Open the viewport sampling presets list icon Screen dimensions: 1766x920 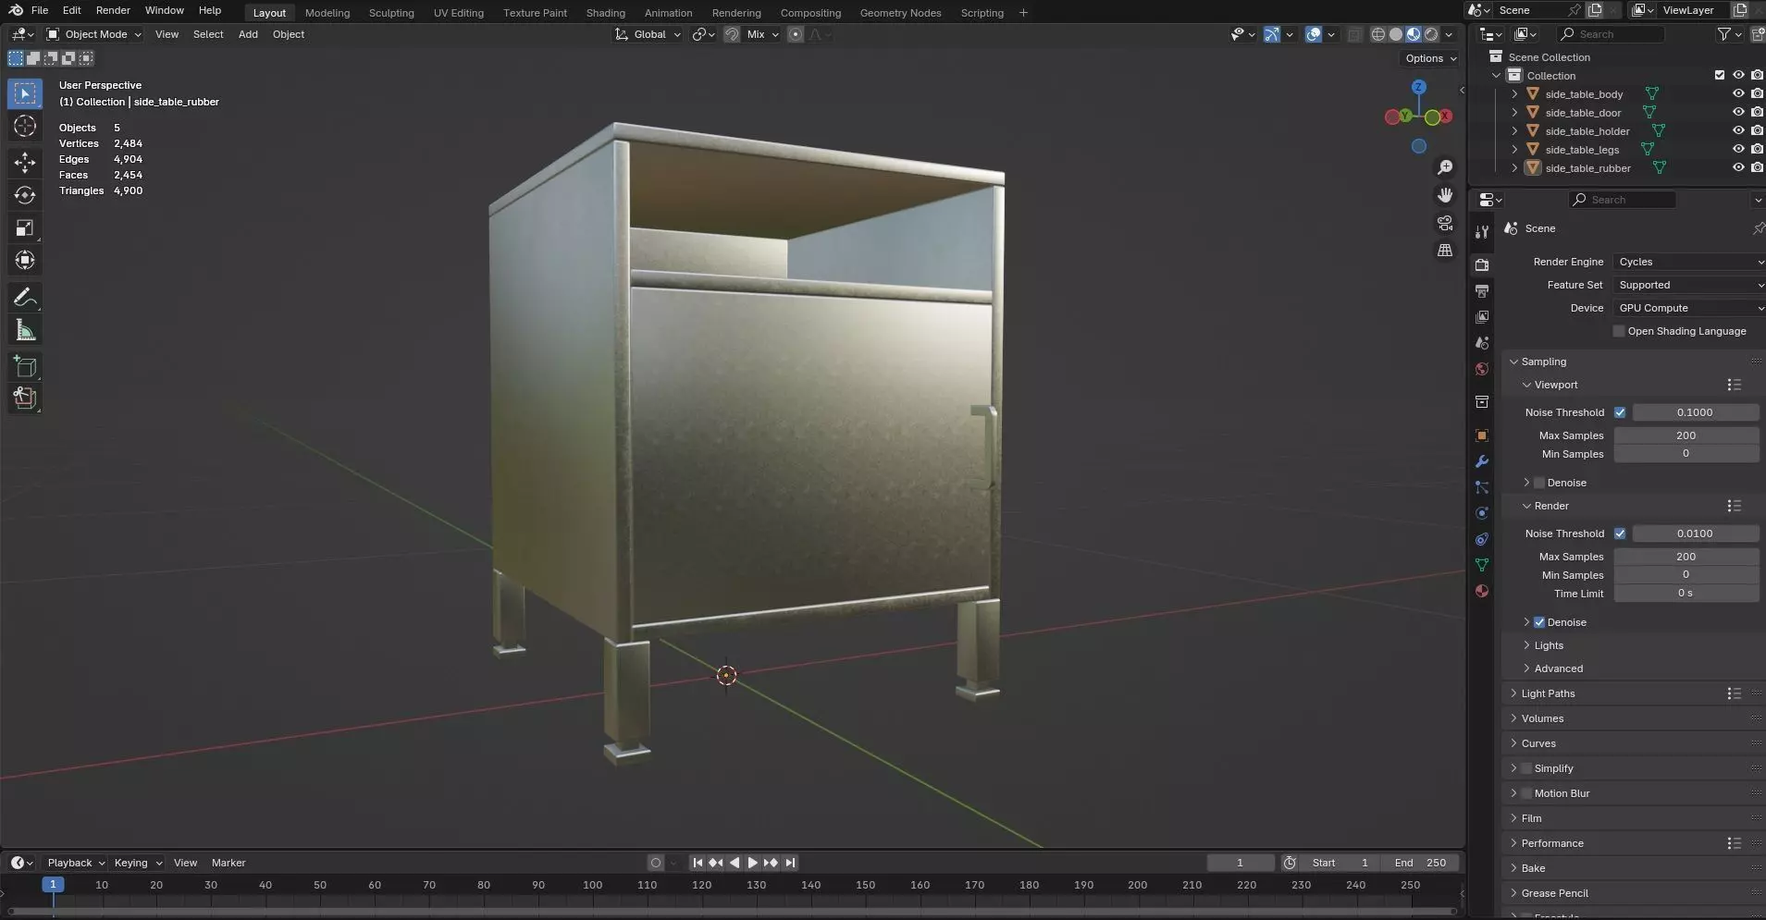point(1734,385)
